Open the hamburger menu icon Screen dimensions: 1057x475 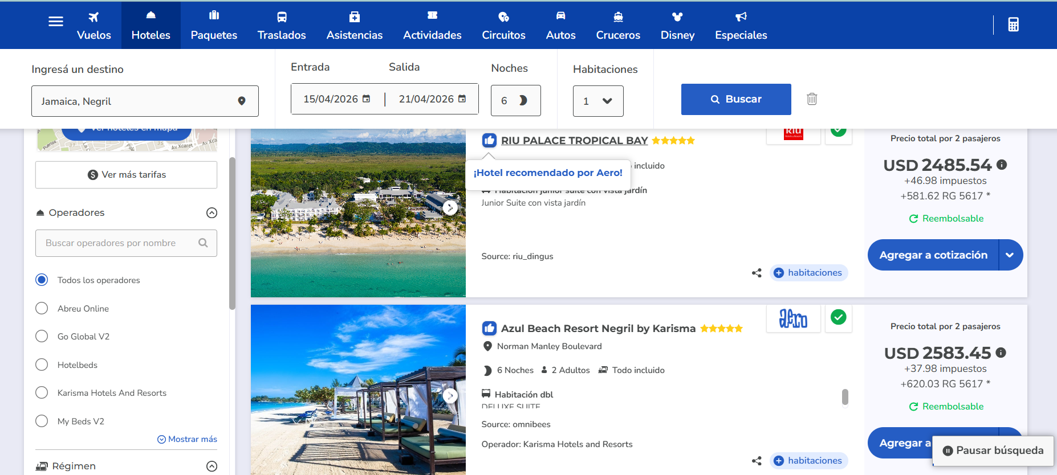56,22
